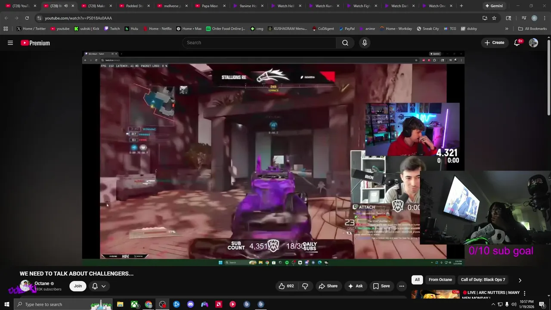Open the Chrome apps grid shortcut
Viewport: 551px width, 310px height.
6,29
